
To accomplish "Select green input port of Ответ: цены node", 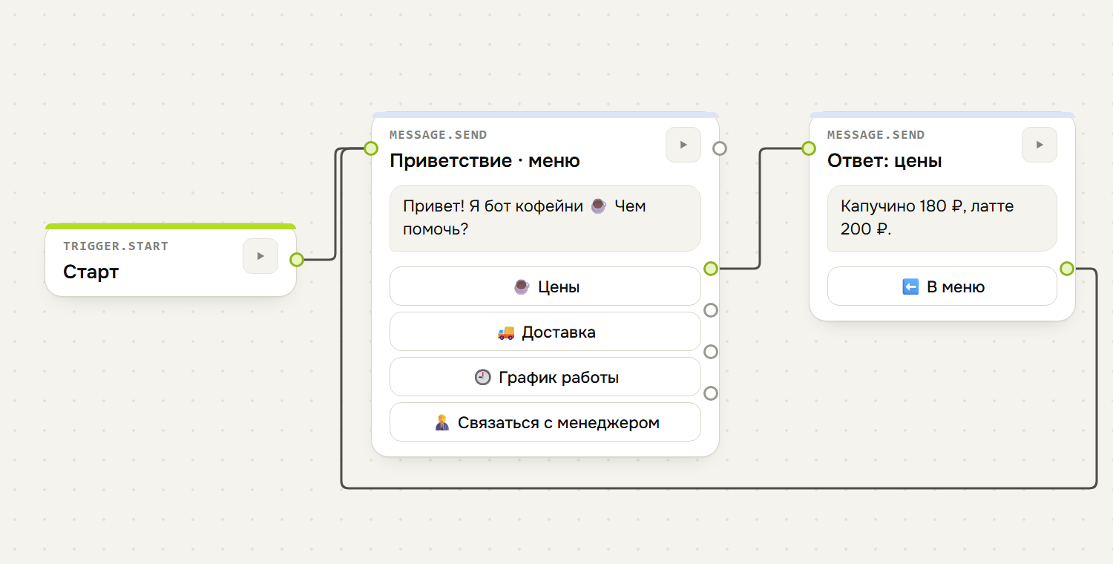I will click(x=809, y=148).
